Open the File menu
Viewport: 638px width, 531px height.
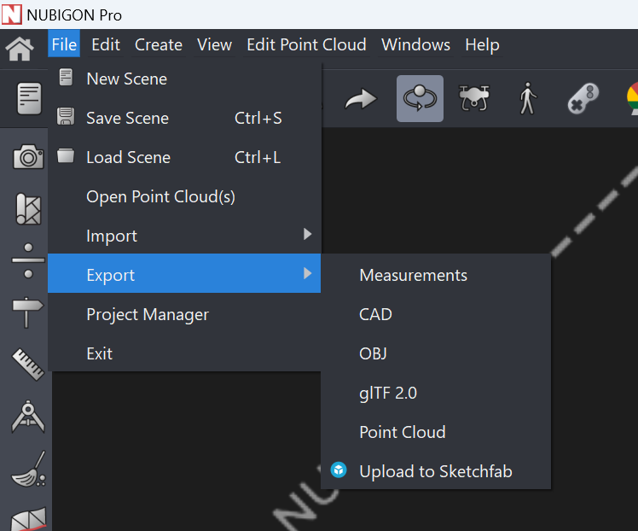[x=64, y=44]
